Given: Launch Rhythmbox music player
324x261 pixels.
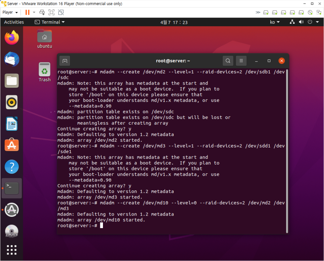Looking at the screenshot, I should [x=12, y=102].
